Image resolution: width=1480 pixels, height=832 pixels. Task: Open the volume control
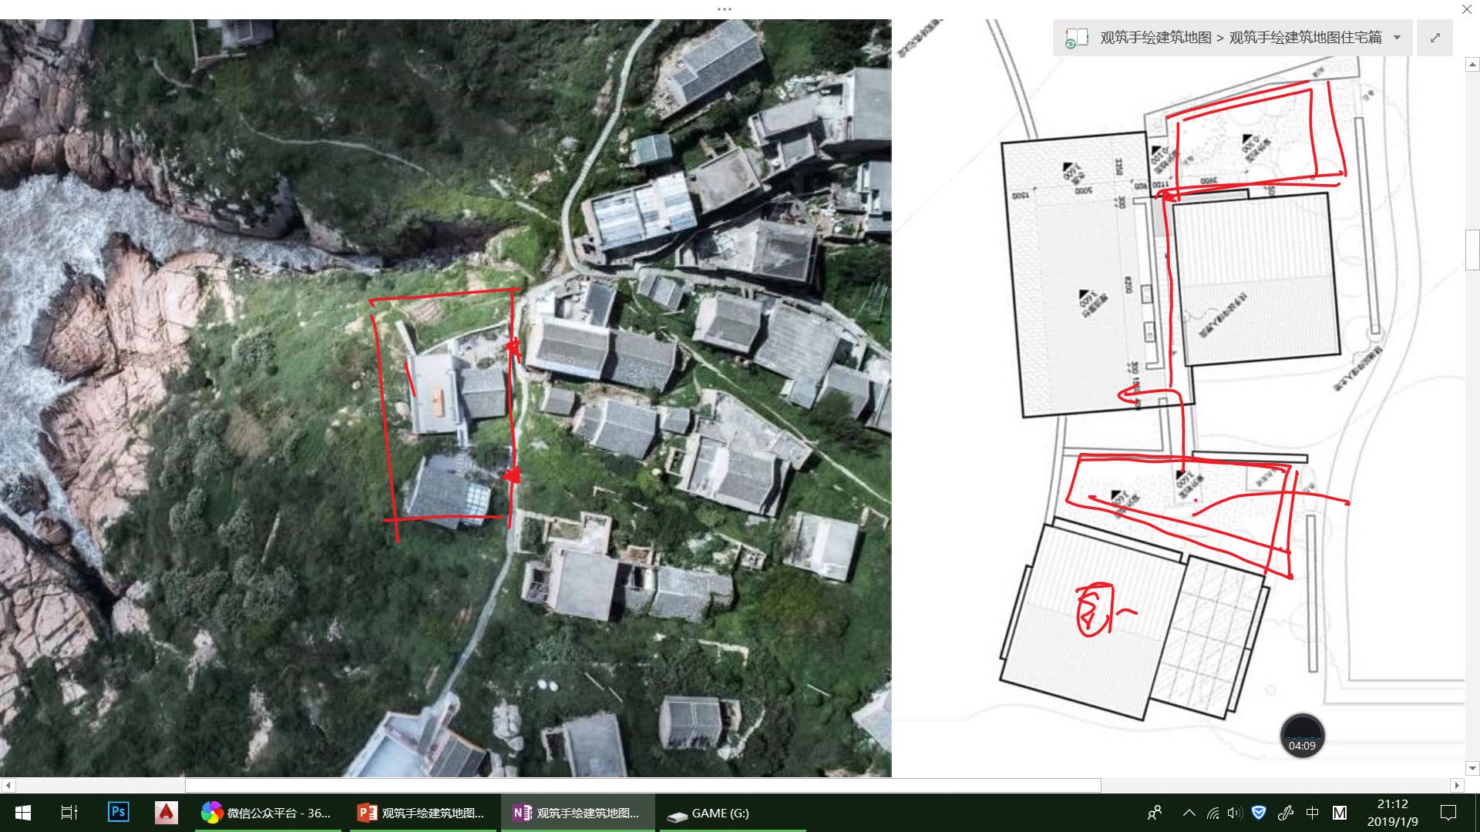1235,813
